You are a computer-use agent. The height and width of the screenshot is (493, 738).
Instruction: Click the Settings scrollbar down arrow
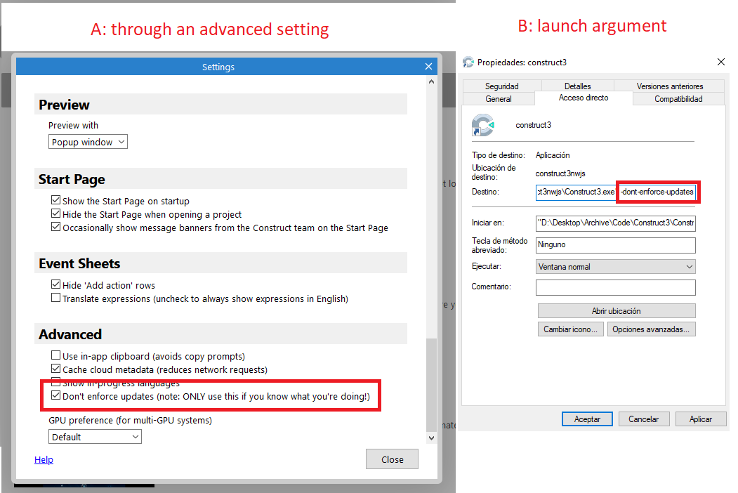[x=431, y=438]
